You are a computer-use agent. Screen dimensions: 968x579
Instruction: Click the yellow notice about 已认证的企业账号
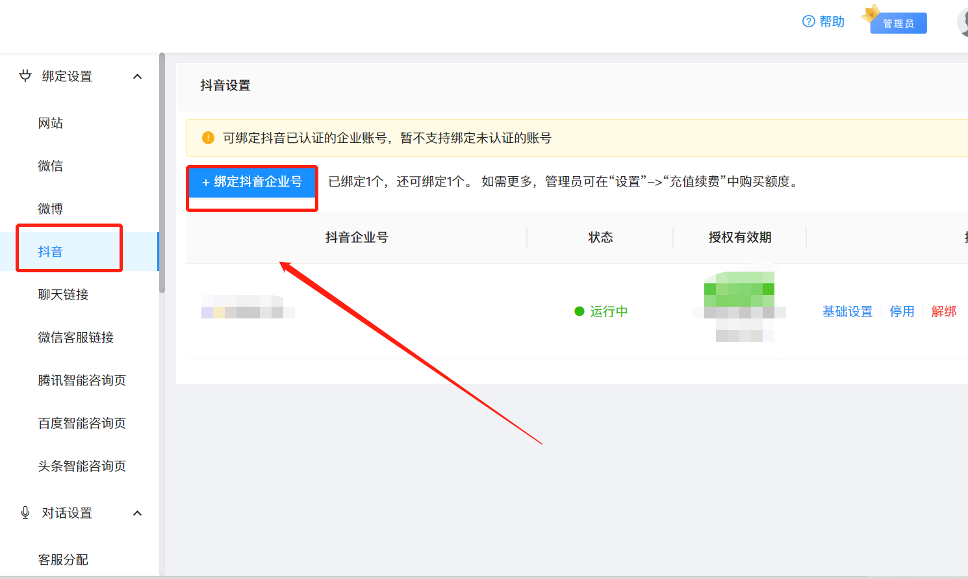[x=577, y=138]
